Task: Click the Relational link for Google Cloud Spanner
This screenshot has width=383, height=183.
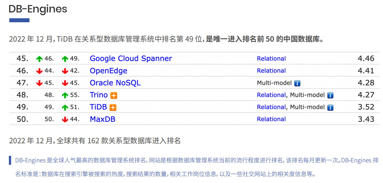Action: (271, 59)
